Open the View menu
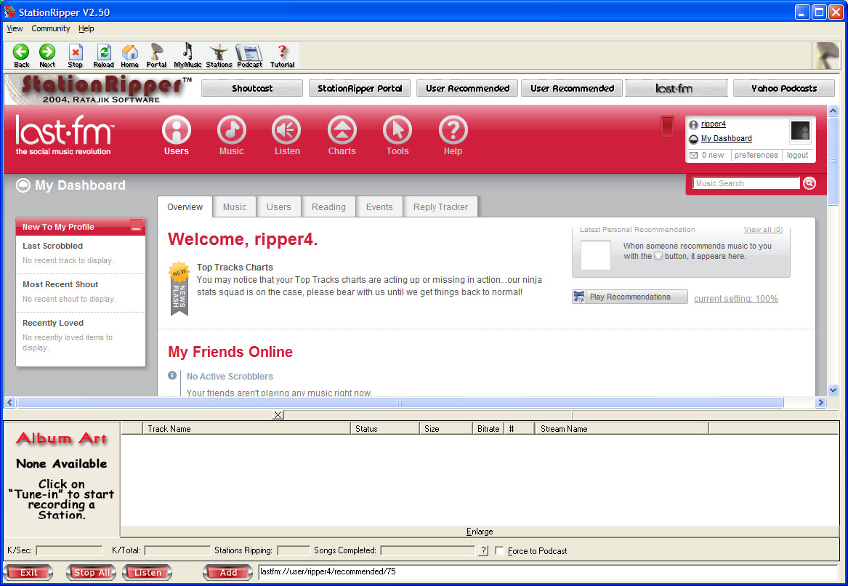Image resolution: width=848 pixels, height=586 pixels. [15, 28]
